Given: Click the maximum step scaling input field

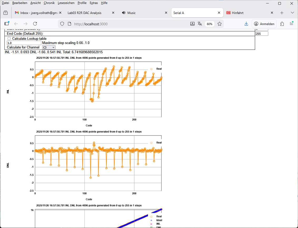Looking at the screenshot, I should tap(24, 43).
